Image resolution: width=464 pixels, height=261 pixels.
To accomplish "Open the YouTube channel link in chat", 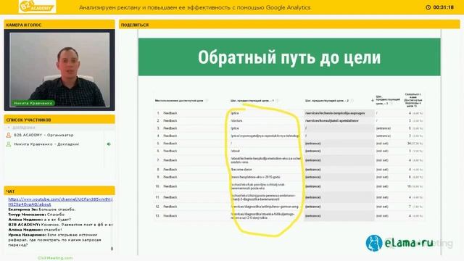I will click(60, 202).
